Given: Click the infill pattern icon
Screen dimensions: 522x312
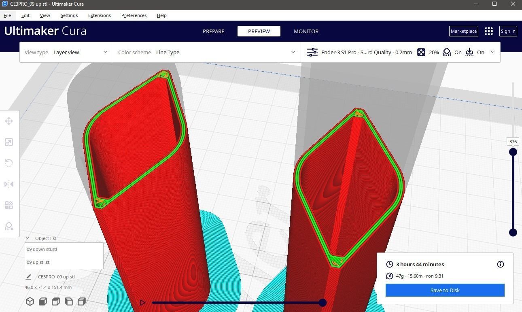Looking at the screenshot, I should coord(421,52).
